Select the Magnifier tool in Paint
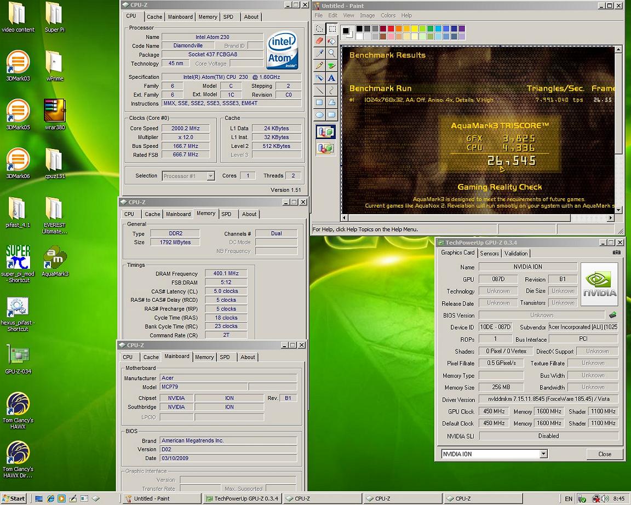Screen dimensions: 631x505 (331, 53)
